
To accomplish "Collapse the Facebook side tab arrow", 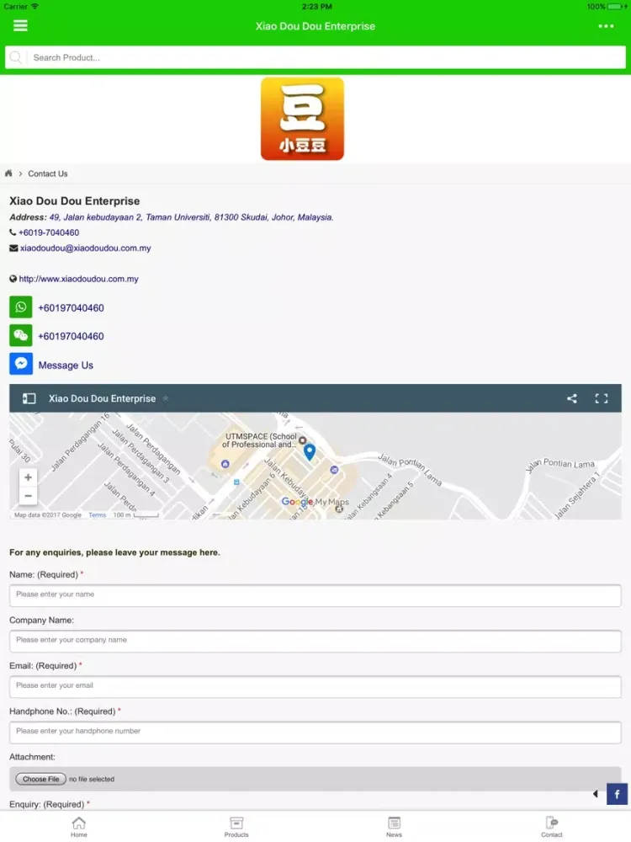I will click(x=596, y=794).
